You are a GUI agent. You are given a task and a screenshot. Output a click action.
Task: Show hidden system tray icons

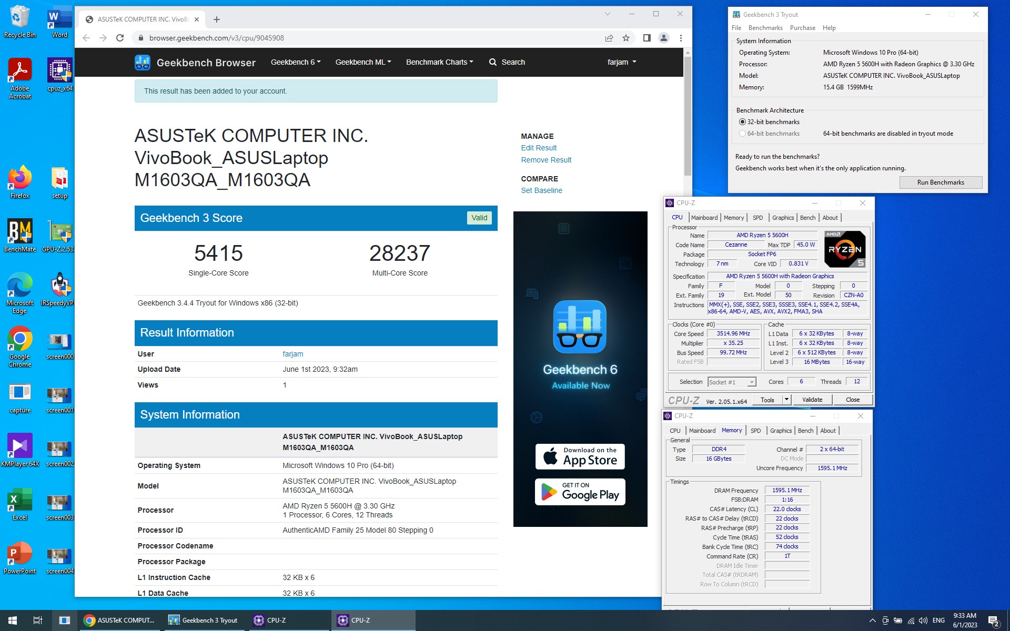tap(872, 620)
